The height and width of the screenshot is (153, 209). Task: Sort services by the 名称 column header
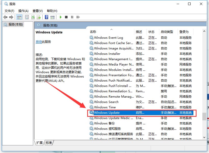tap(93, 32)
